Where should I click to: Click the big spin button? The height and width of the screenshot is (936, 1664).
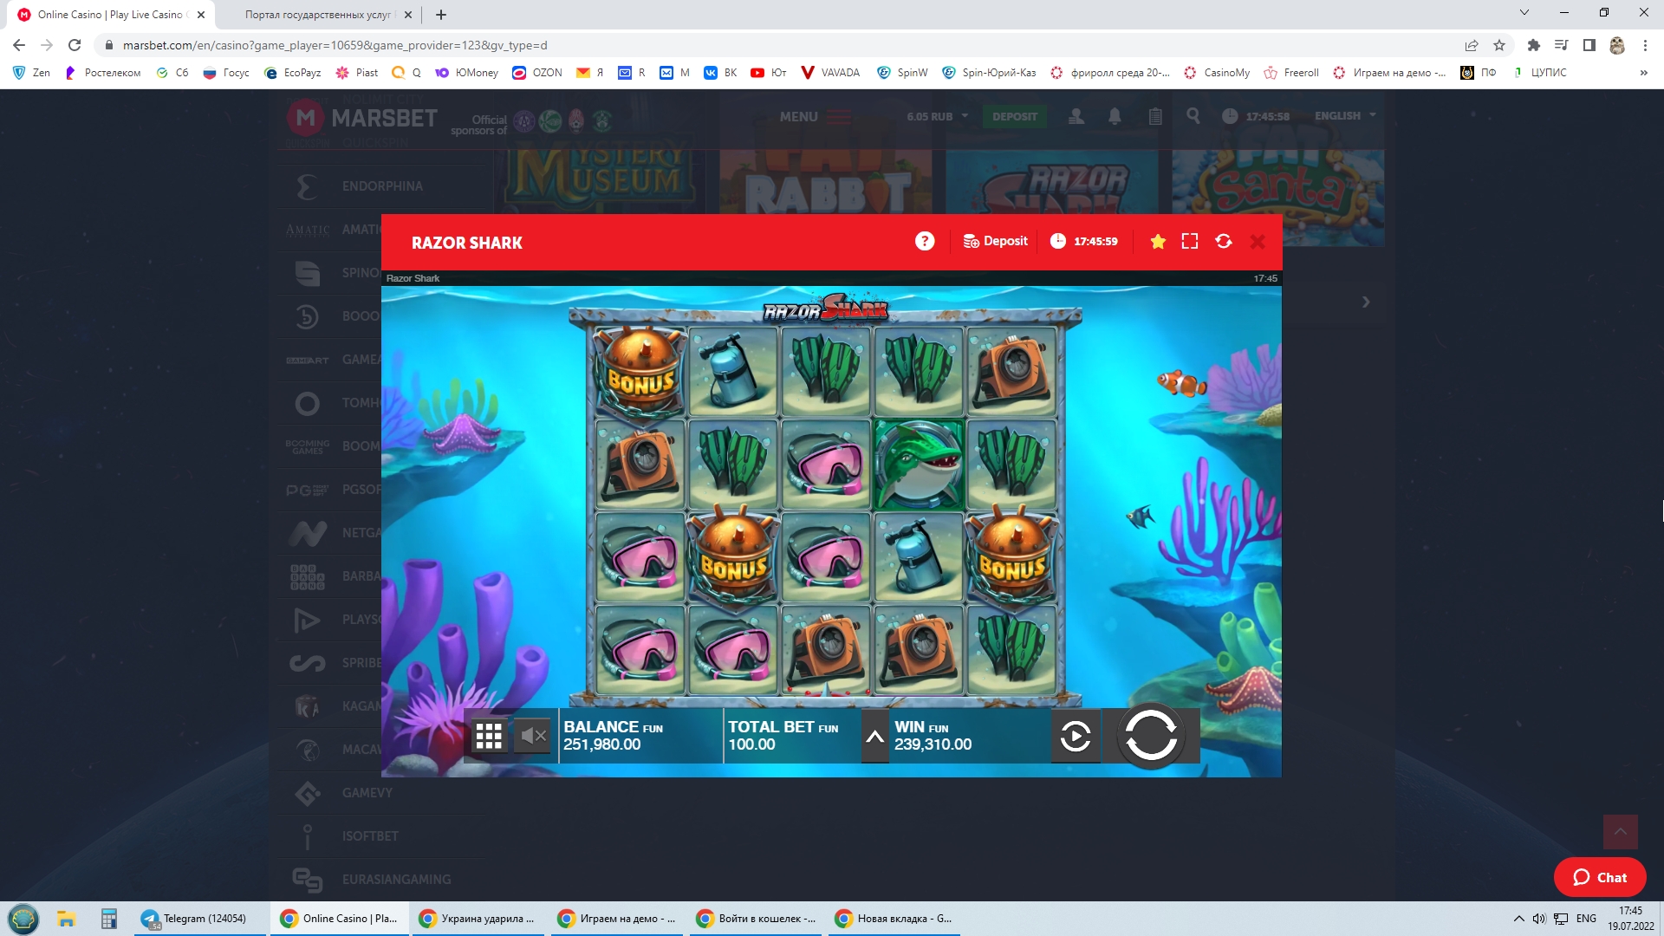(x=1150, y=736)
